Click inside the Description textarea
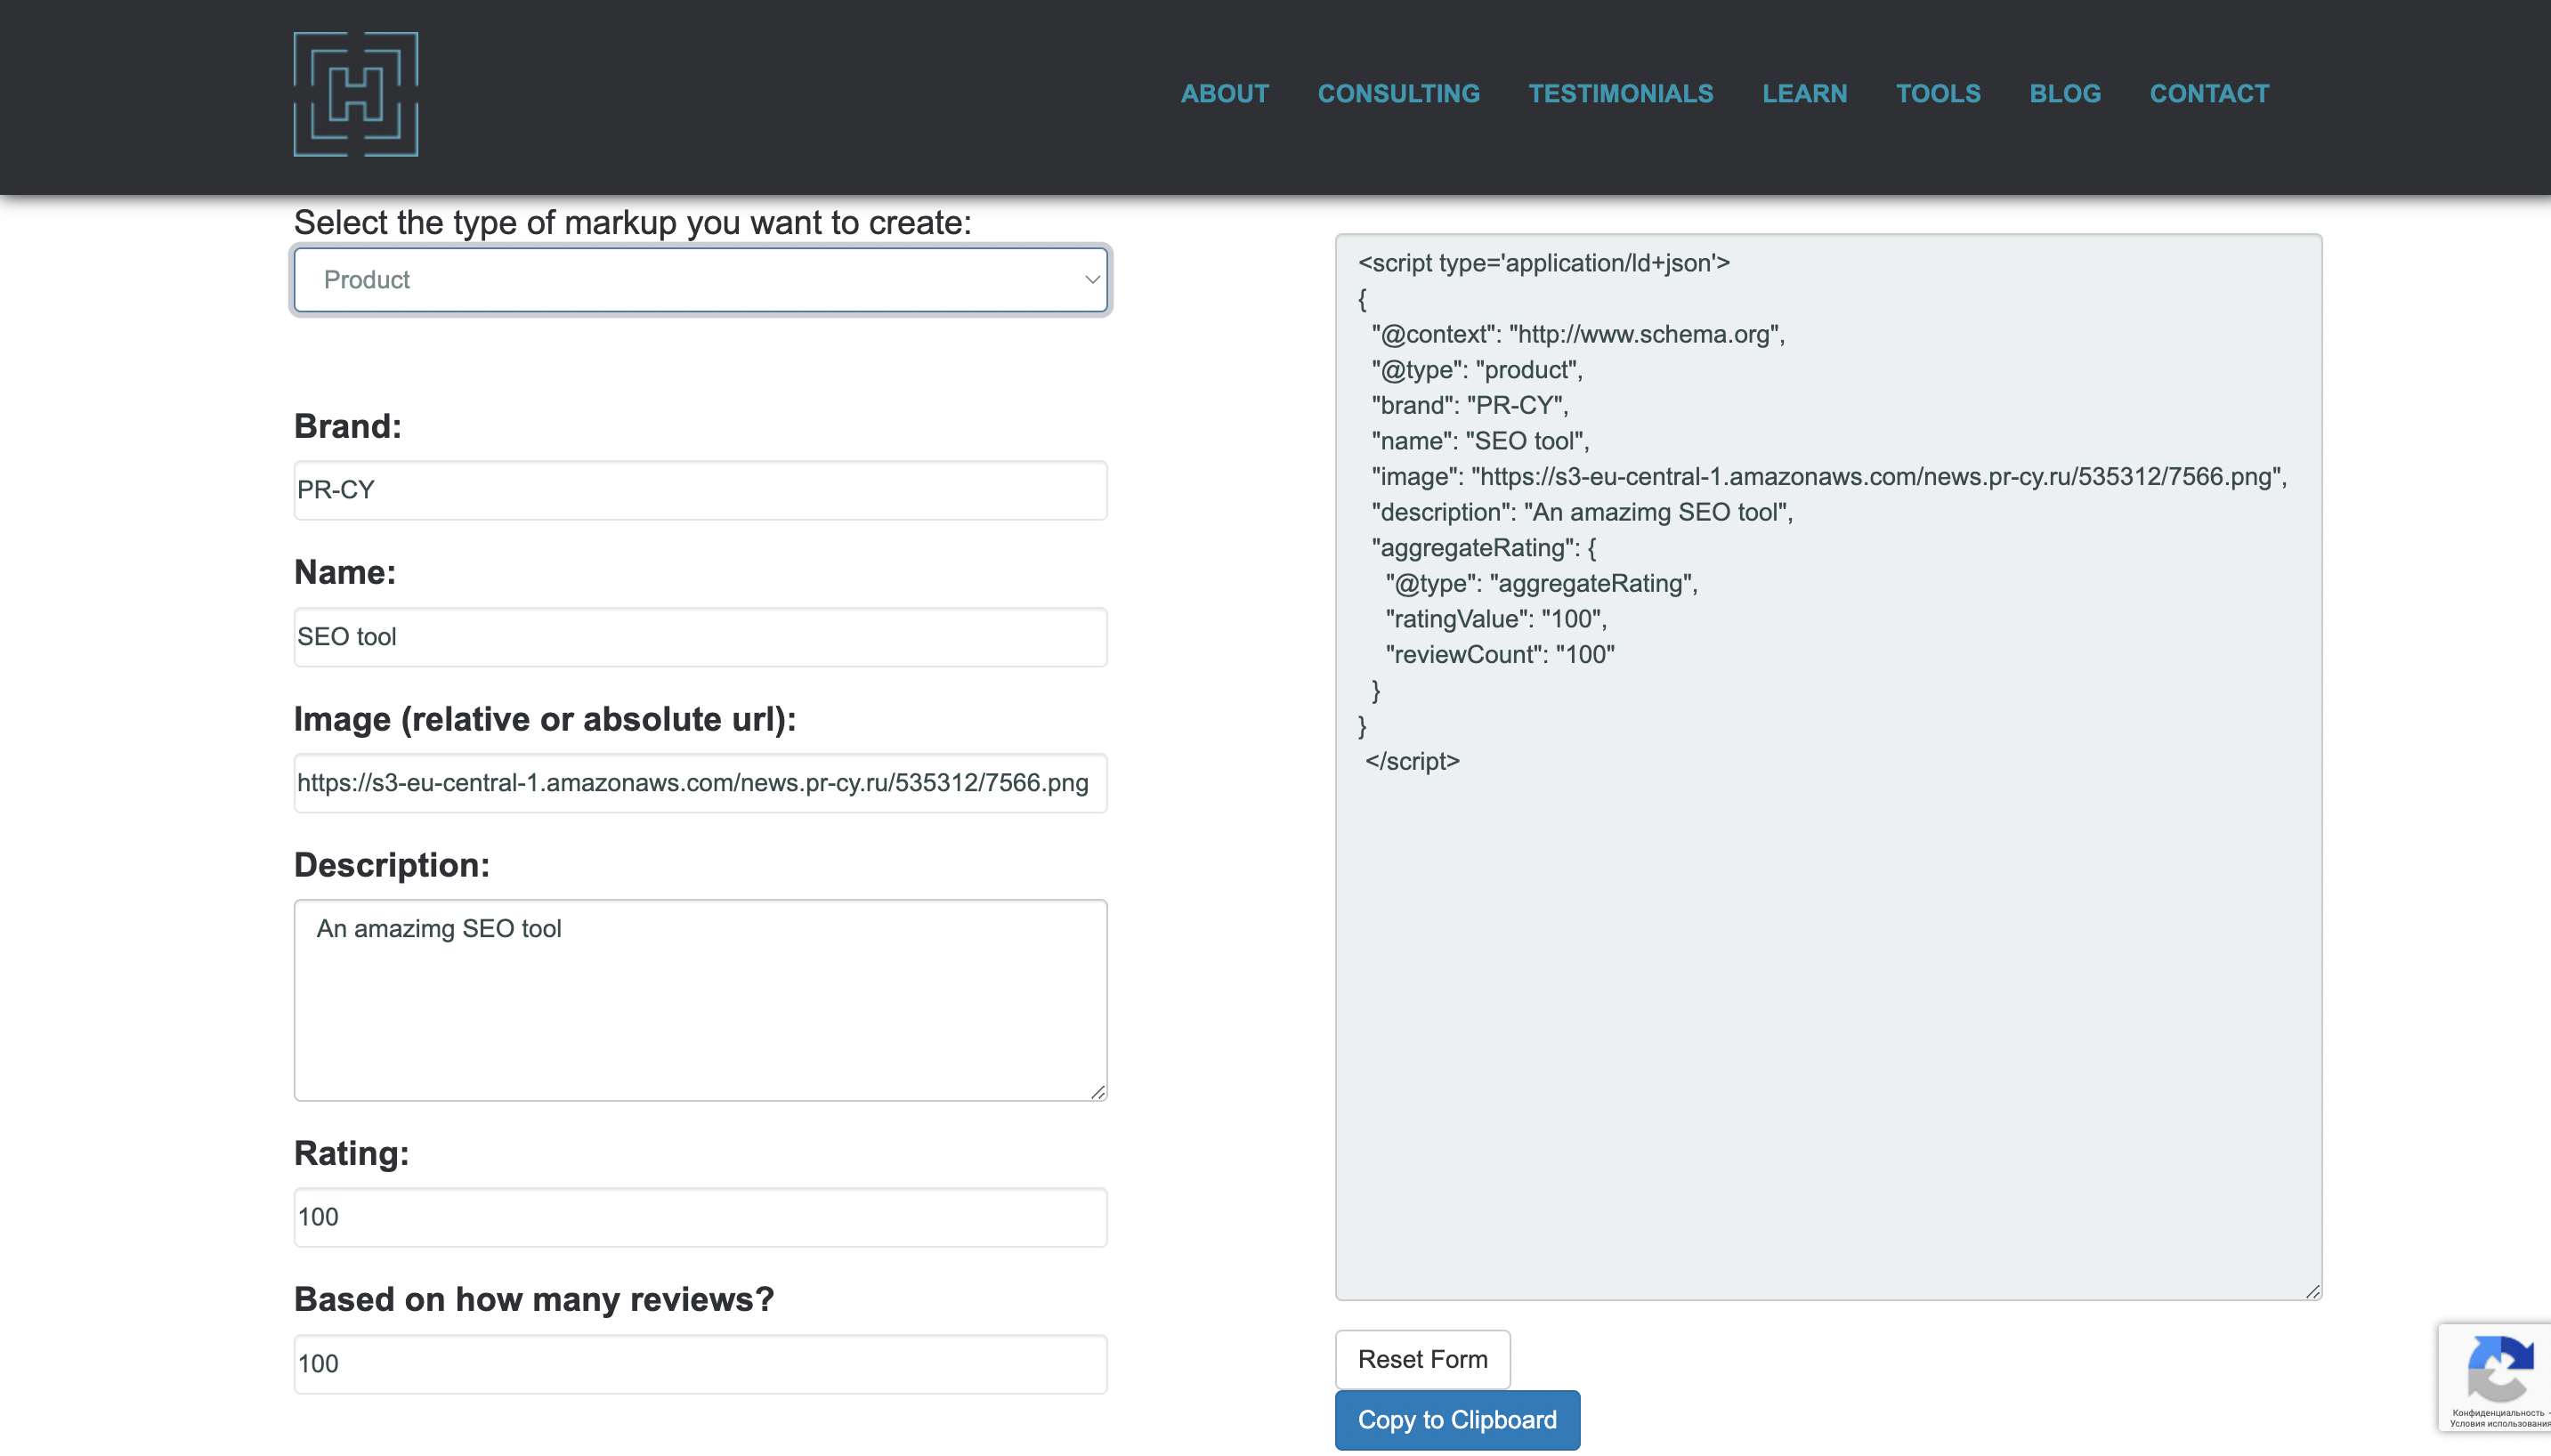2551x1456 pixels. click(699, 1000)
